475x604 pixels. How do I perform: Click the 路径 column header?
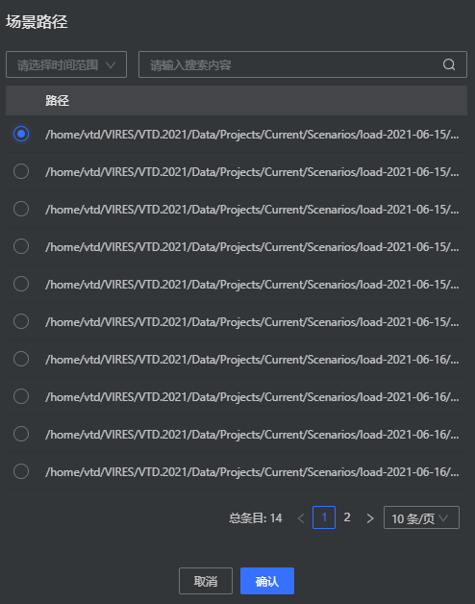click(x=57, y=101)
